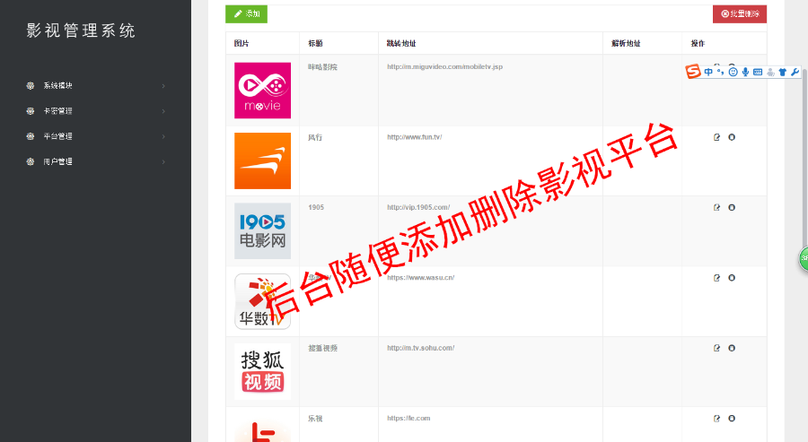Viewport: 808px width, 442px height.
Task: Click the 影视管理系统 title logo
Action: pyautogui.click(x=81, y=30)
